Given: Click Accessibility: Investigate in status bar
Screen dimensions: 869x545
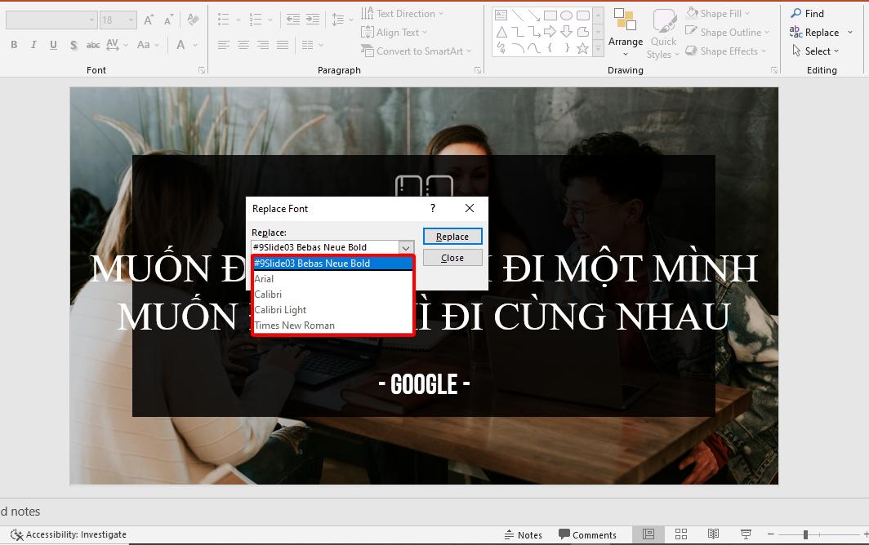Looking at the screenshot, I should pyautogui.click(x=69, y=534).
